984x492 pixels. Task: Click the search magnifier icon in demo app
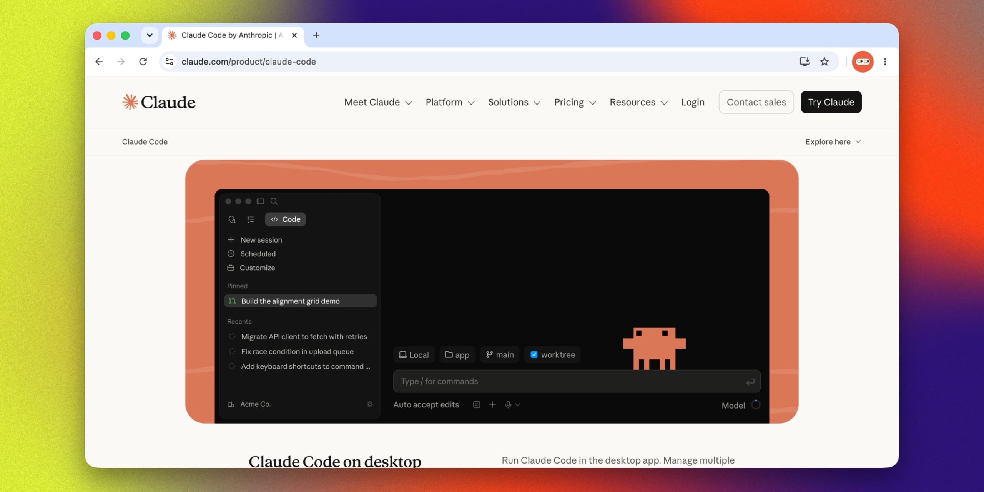274,201
